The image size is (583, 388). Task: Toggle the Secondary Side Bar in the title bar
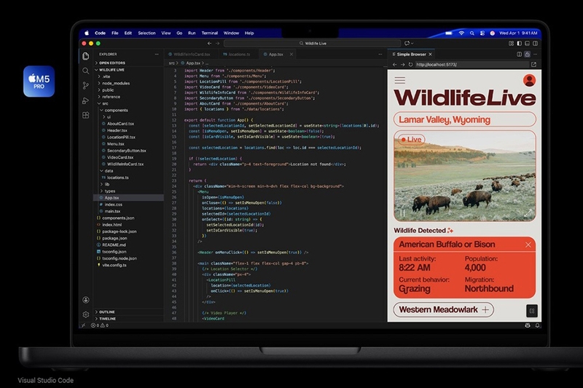click(535, 44)
